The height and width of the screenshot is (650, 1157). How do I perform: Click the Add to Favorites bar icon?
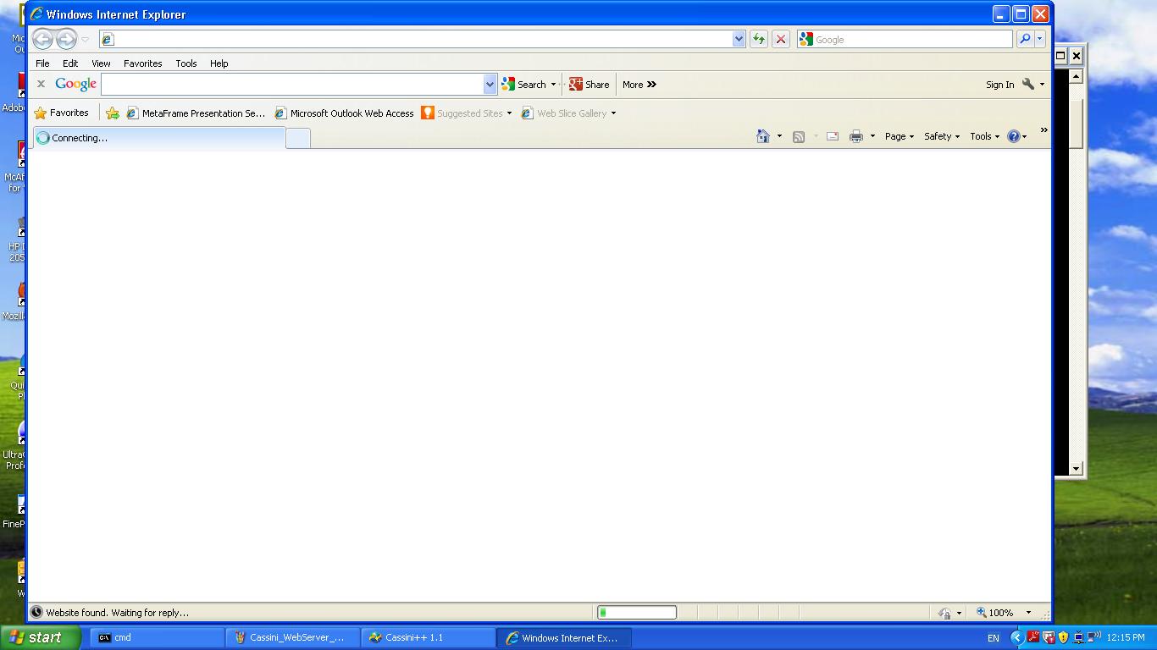click(x=113, y=113)
